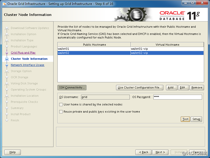Click the Installation Type step
The image size is (210, 158).
click(x=22, y=40)
